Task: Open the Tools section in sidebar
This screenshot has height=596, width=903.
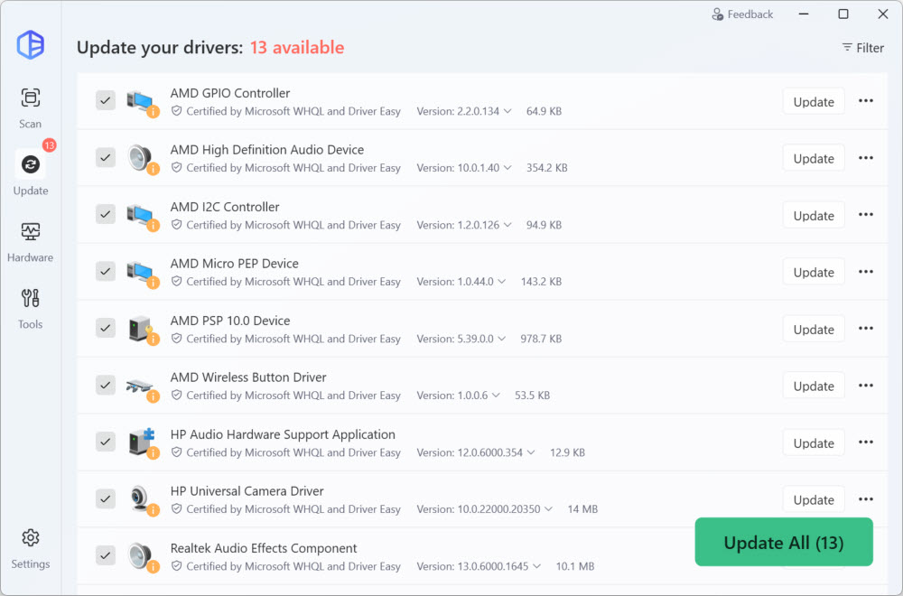Action: tap(31, 308)
